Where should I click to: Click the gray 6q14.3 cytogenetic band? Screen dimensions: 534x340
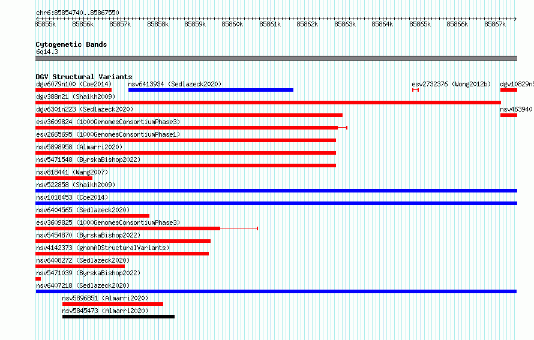tap(276, 58)
